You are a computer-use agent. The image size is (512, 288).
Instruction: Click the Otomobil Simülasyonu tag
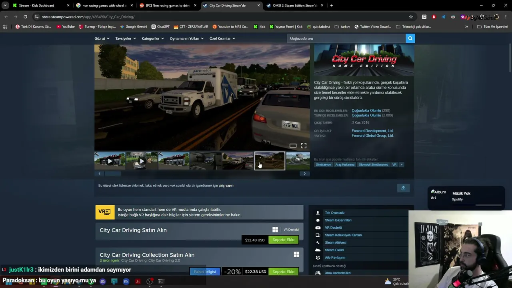click(x=373, y=164)
